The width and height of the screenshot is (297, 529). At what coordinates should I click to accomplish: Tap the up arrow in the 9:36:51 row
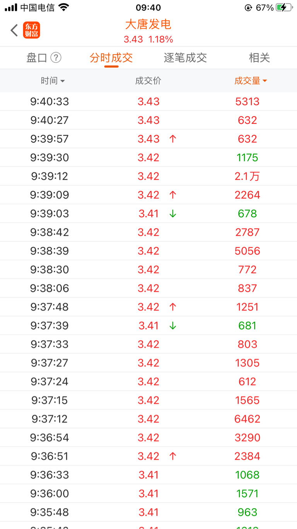(173, 456)
